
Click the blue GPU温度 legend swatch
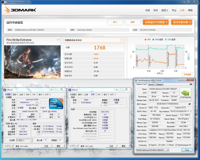pos(153,39)
